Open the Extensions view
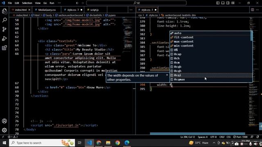262x147 pixels. [5, 48]
